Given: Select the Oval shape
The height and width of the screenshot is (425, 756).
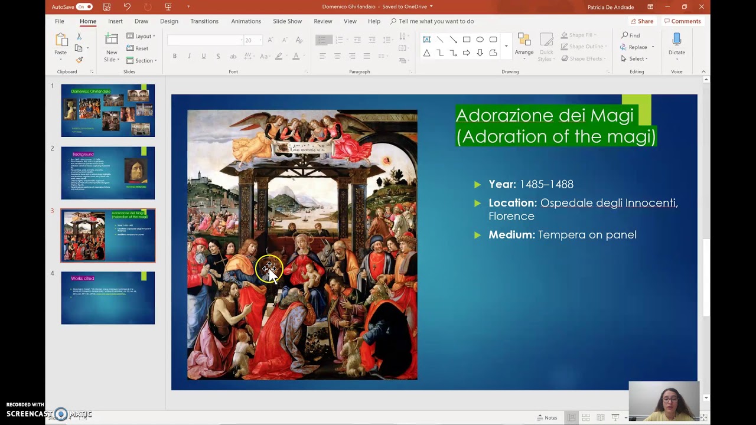Looking at the screenshot, I should point(480,40).
